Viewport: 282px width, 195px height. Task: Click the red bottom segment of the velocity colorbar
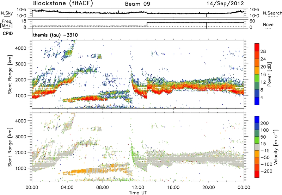click(x=257, y=174)
